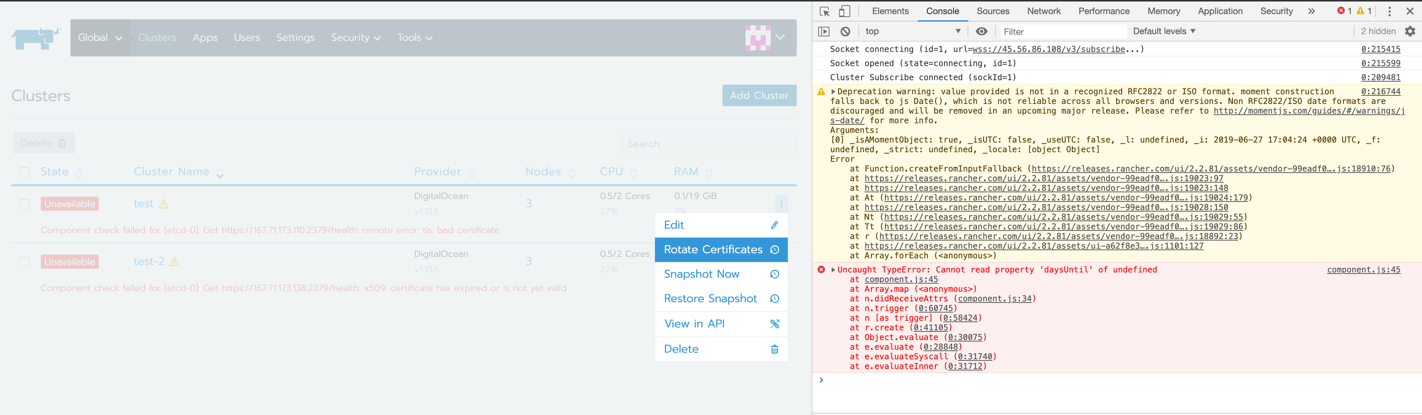The image size is (1422, 415).
Task: Open the Global scope dropdown
Action: pos(100,37)
